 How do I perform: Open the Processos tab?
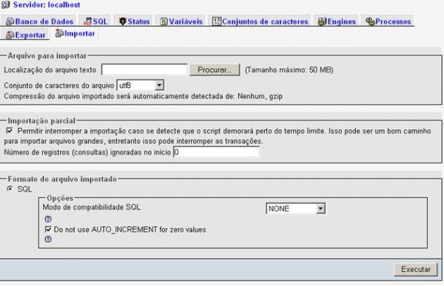pyautogui.click(x=388, y=21)
